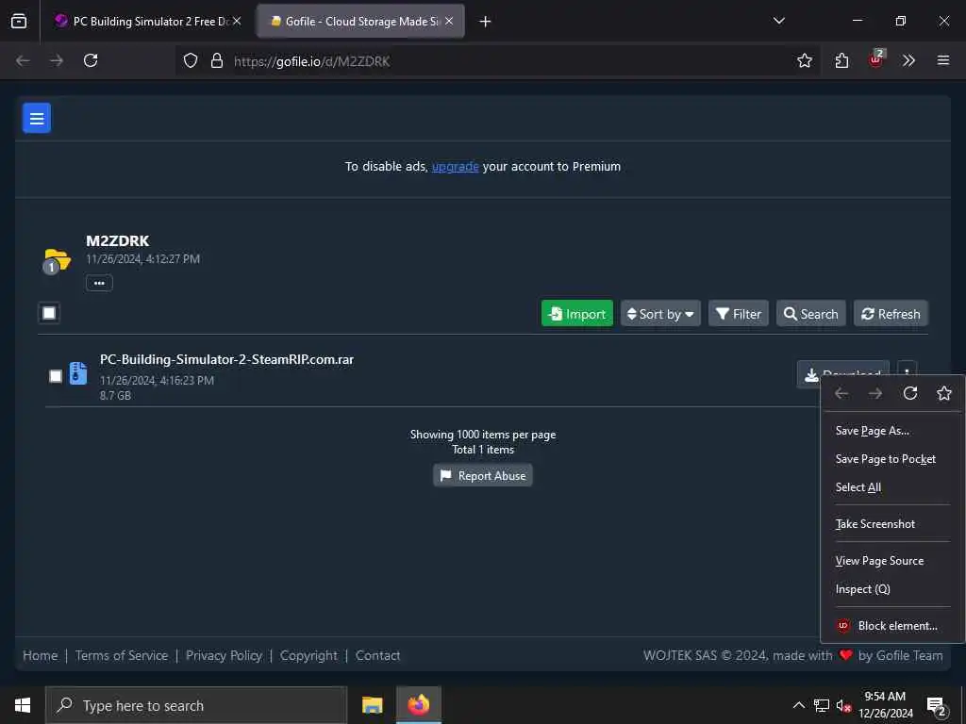Open the Windows Start menu

[x=23, y=705]
